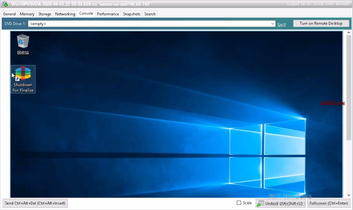Image resolution: width=353 pixels, height=210 pixels.
Task: Click the Eject link
Action: coord(282,24)
